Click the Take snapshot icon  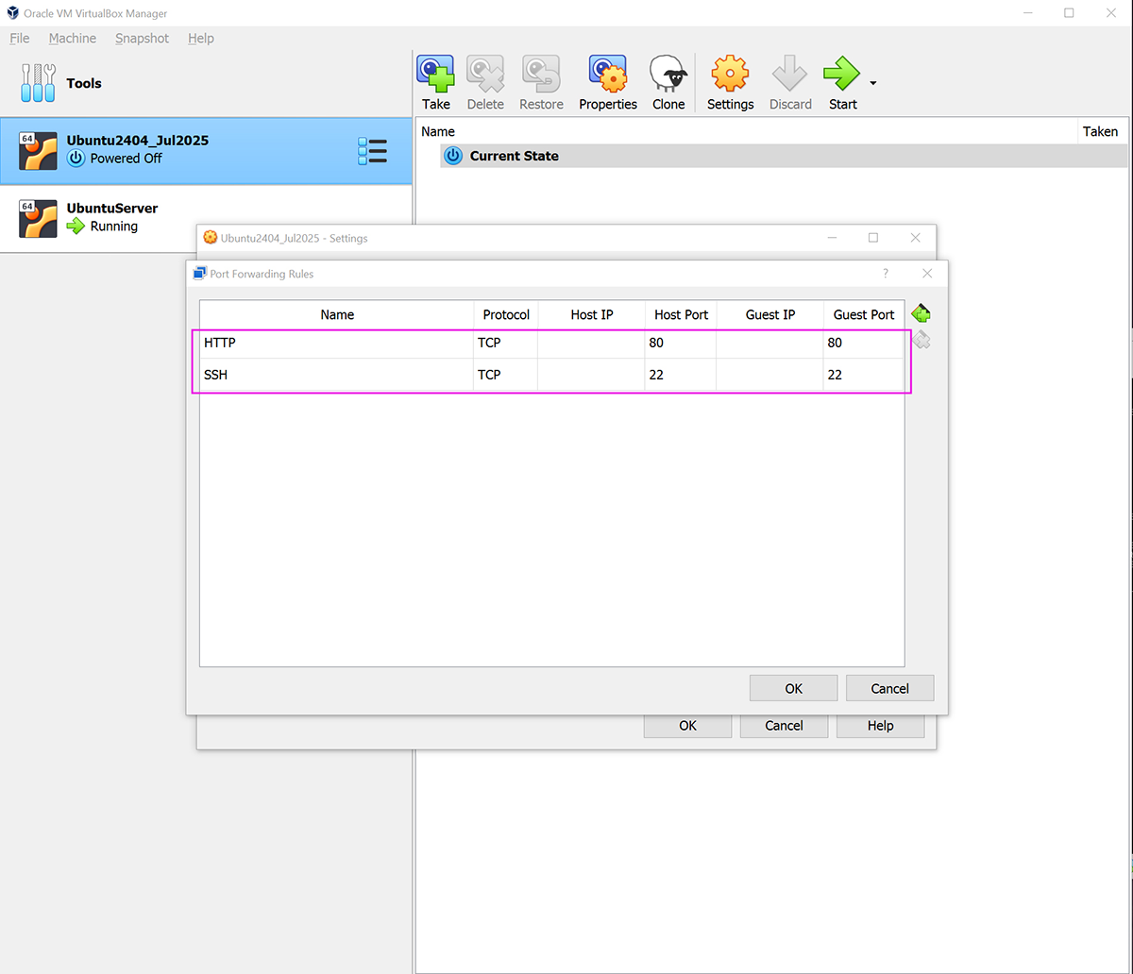[436, 74]
